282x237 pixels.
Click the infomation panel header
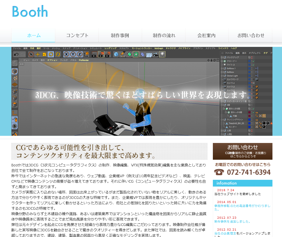[x=243, y=183]
